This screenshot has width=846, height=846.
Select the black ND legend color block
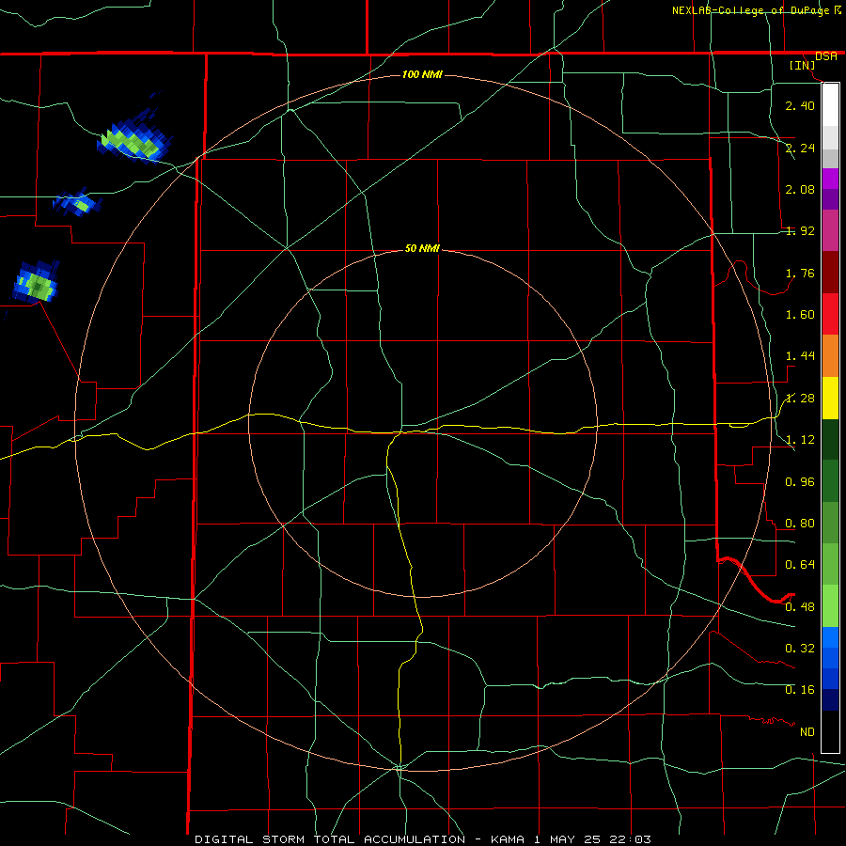[x=830, y=731]
